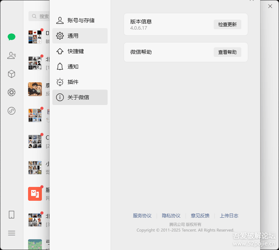Screen dimensions: 279x250
Task: Open the Channels icon in sidebar
Action: click(x=12, y=111)
